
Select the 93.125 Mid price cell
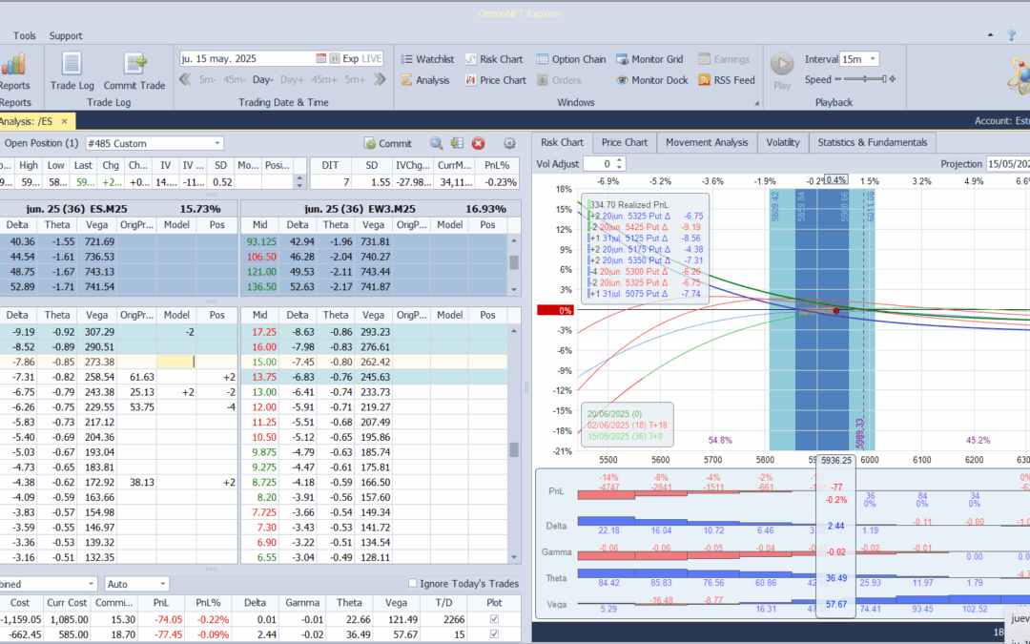tap(260, 241)
